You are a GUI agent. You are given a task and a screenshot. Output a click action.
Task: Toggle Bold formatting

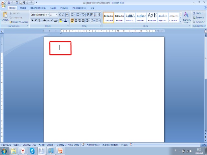click(x=32, y=20)
